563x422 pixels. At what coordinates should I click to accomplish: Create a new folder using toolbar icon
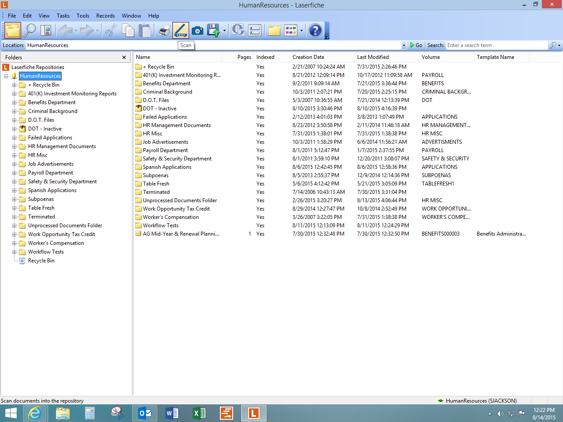pyautogui.click(x=274, y=30)
